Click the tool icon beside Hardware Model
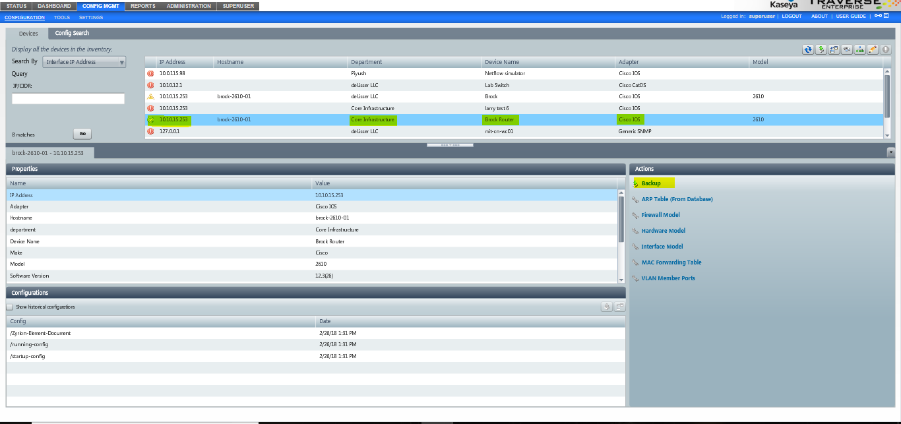The height and width of the screenshot is (424, 901). [x=635, y=231]
